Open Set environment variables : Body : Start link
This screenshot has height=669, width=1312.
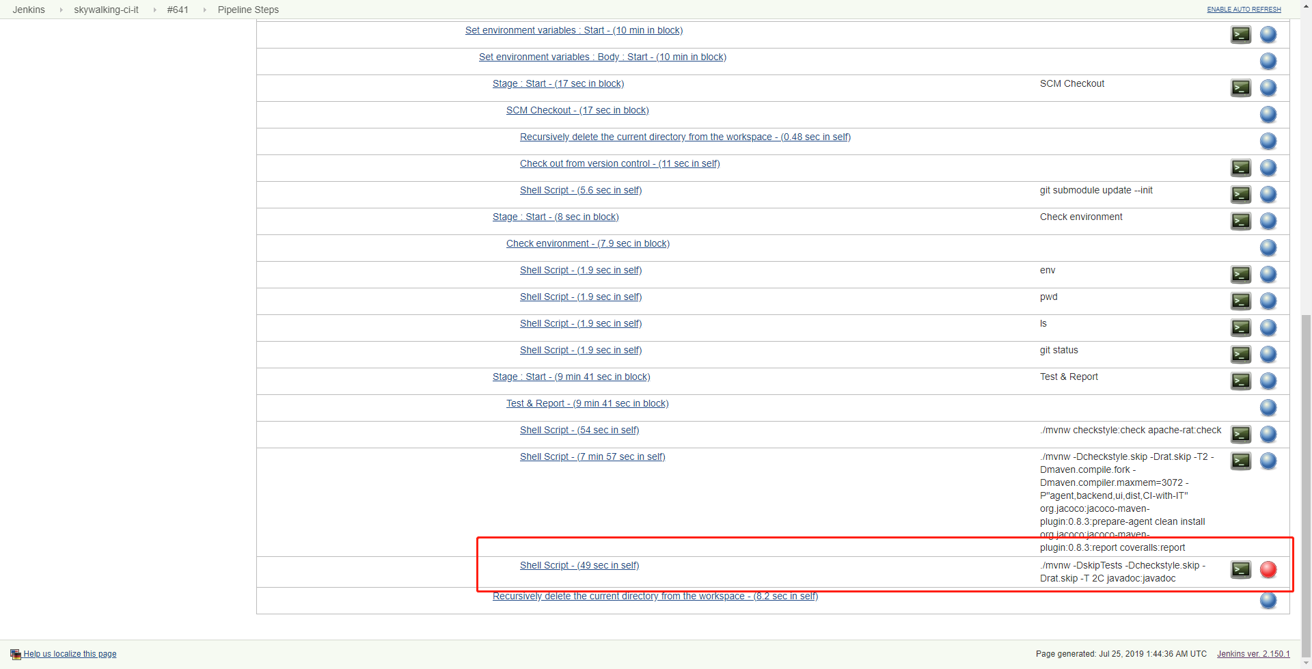pos(603,57)
